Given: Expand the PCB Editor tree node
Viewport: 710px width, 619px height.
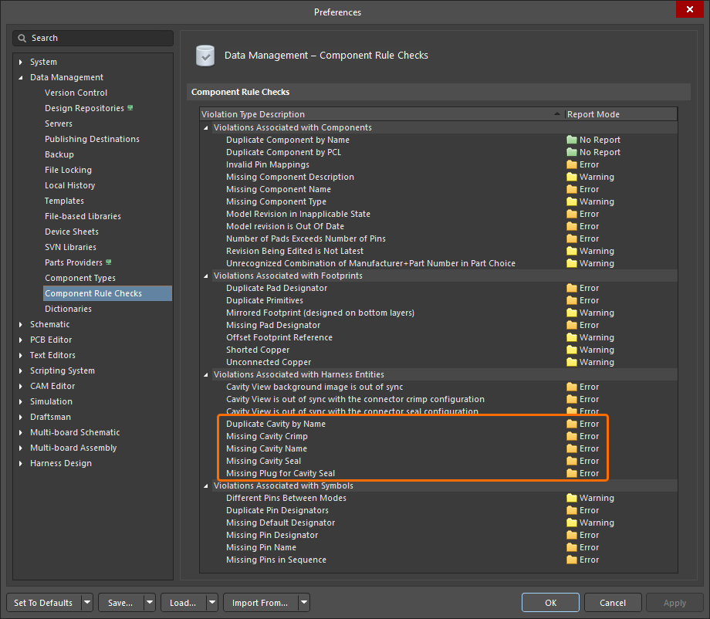Looking at the screenshot, I should 20,340.
